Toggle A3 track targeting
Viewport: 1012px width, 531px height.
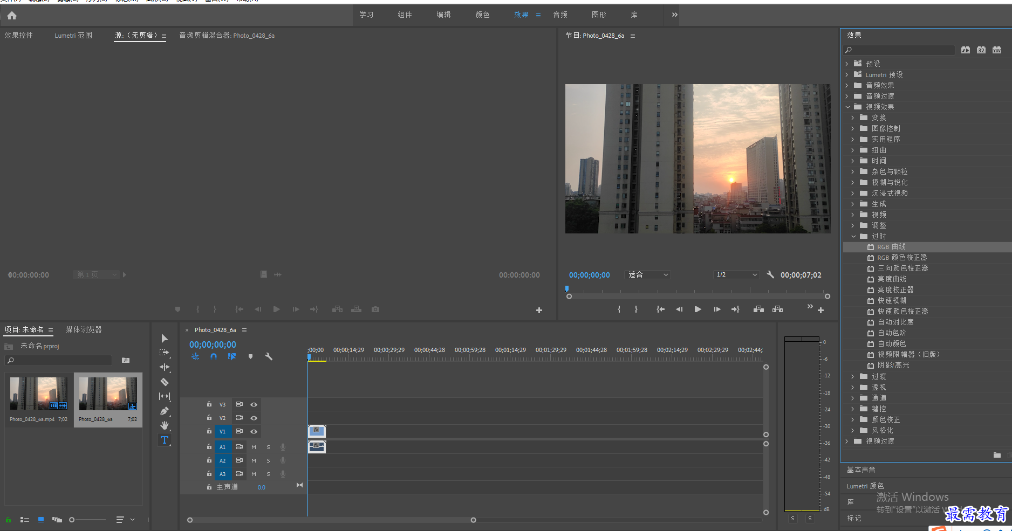point(222,474)
